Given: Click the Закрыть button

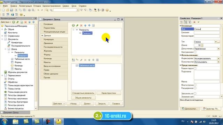Looking at the screenshot, I should (102, 104).
